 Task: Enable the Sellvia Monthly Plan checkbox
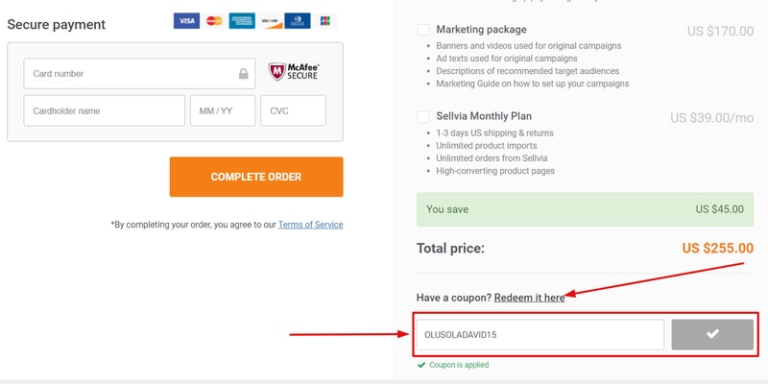(x=423, y=117)
